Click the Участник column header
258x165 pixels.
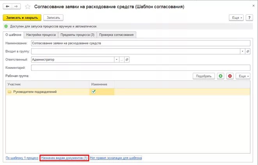[48, 84]
